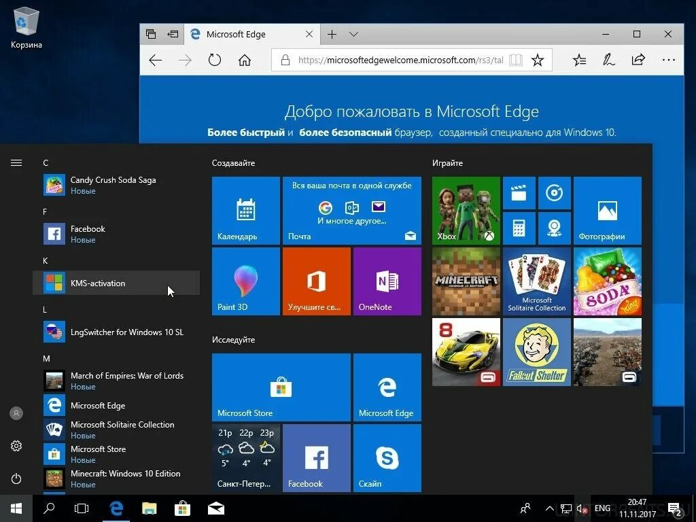Screen dimensions: 696x522
Task: Open the Microsoft Store tile
Action: point(281,387)
